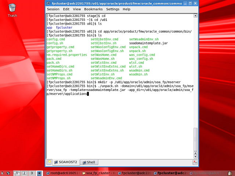Open soa_fp_cluster taskbar window

point(99,173)
